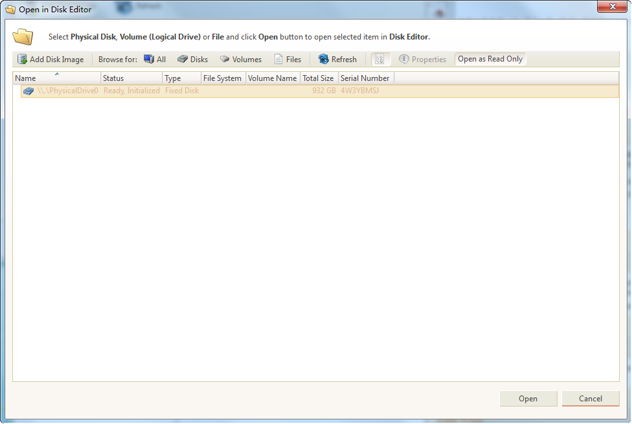Cancel the Open in Disk Editor dialog
The width and height of the screenshot is (632, 424).
[x=590, y=399]
